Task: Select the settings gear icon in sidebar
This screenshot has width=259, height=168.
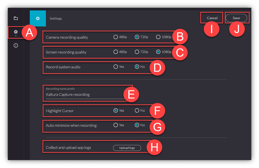Action: point(16,32)
